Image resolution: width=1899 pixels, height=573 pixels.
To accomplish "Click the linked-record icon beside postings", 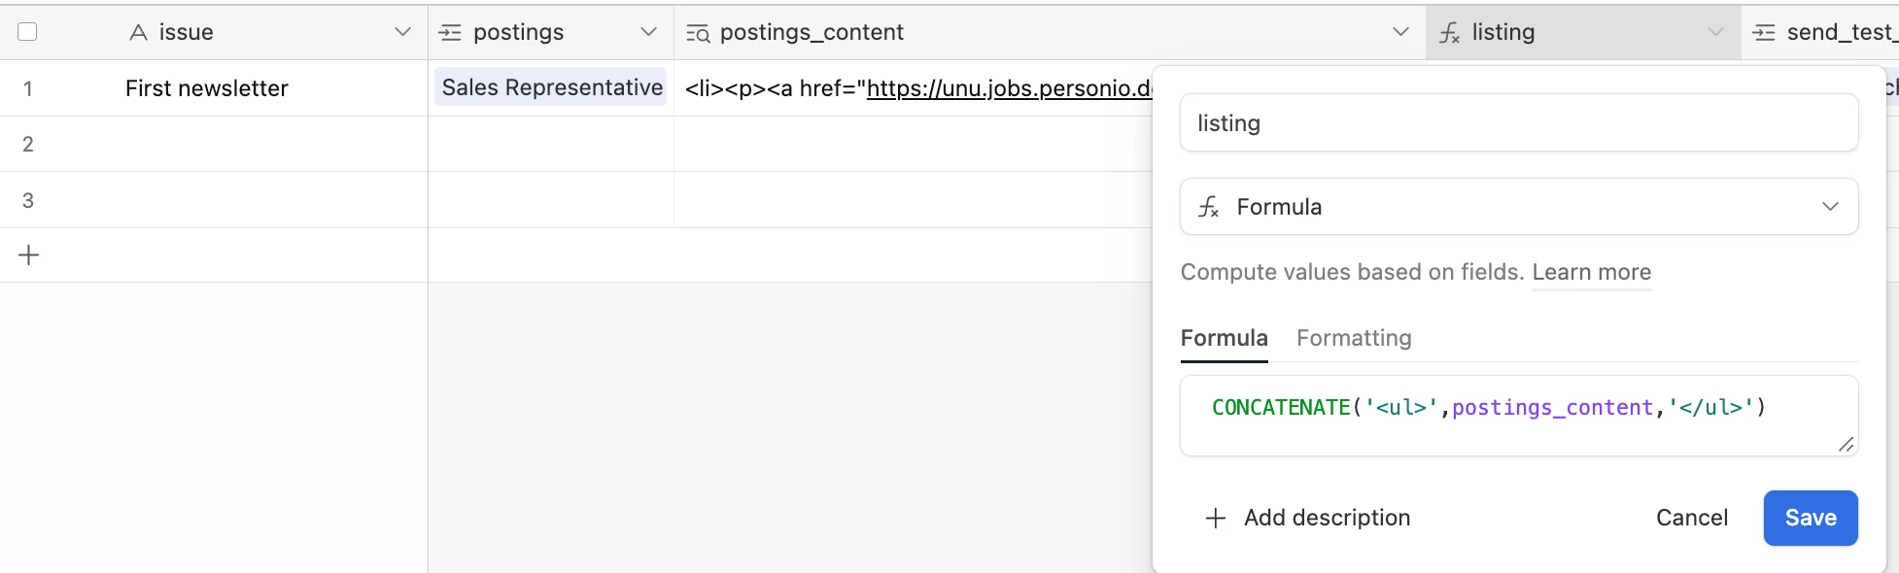I will click(x=450, y=33).
